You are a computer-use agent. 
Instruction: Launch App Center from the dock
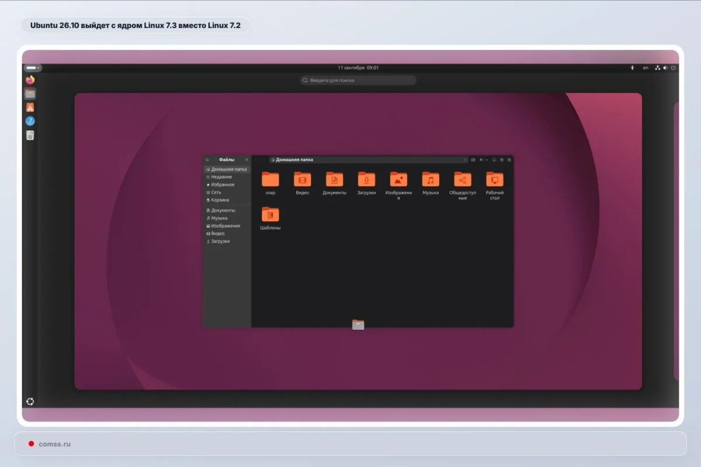coord(30,107)
